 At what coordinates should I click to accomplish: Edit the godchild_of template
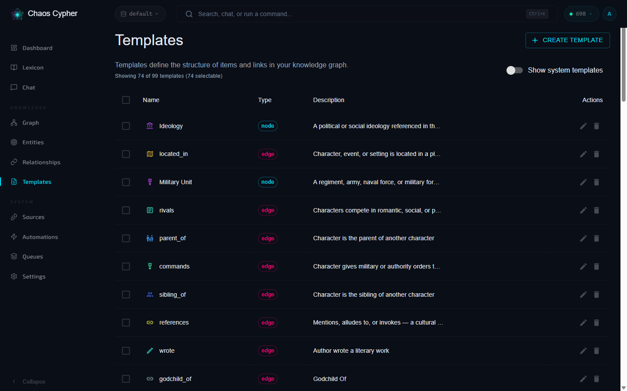click(x=583, y=379)
